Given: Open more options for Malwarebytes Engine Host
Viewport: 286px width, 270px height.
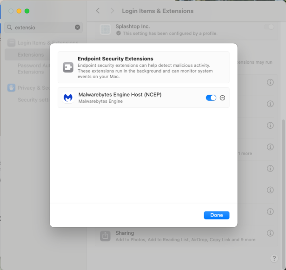Looking at the screenshot, I should (x=222, y=98).
